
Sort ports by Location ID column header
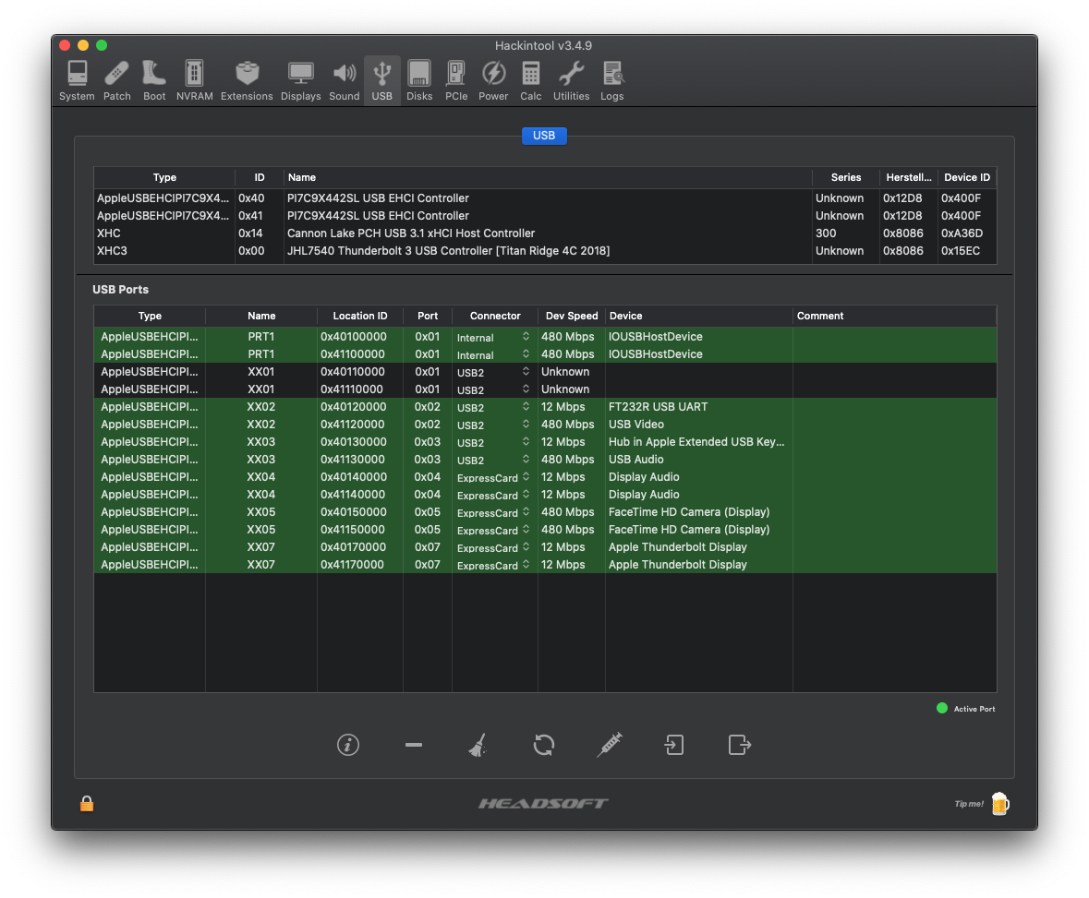359,316
